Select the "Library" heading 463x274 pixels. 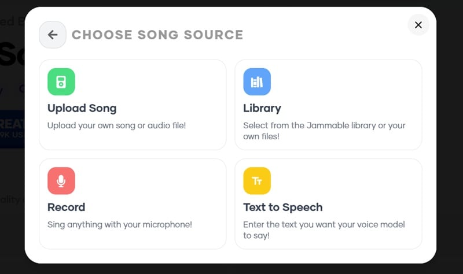pos(262,108)
